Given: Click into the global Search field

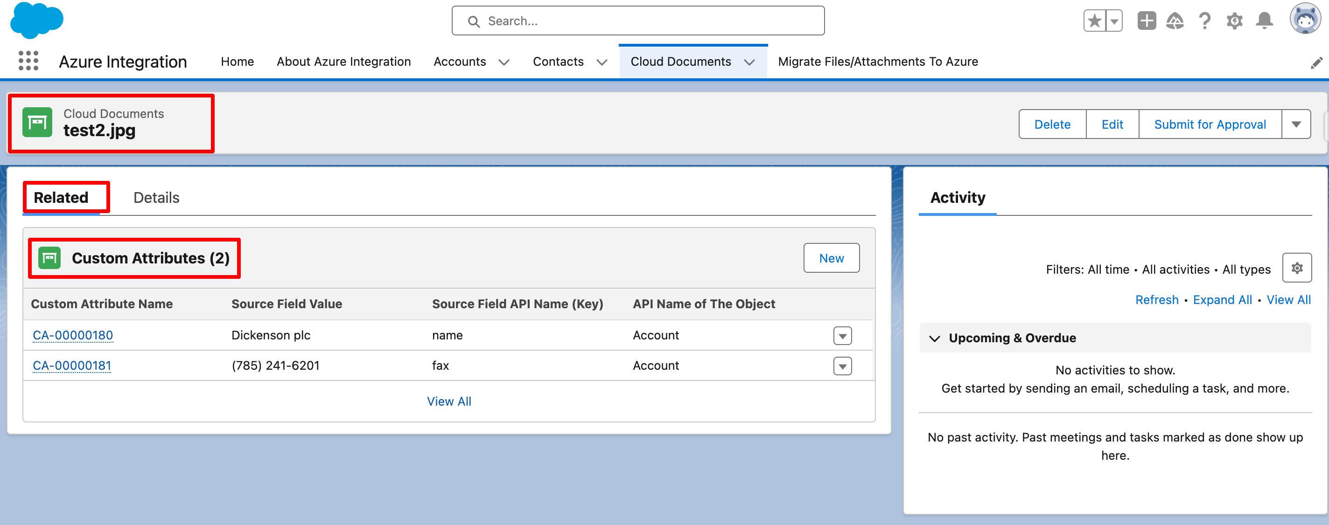Looking at the screenshot, I should tap(638, 21).
